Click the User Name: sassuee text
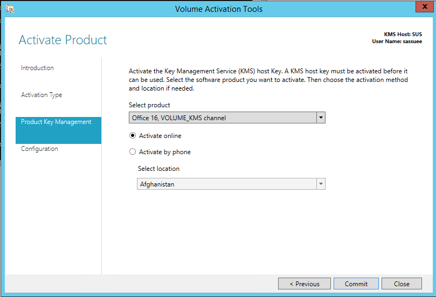The width and height of the screenshot is (436, 297). click(x=397, y=42)
